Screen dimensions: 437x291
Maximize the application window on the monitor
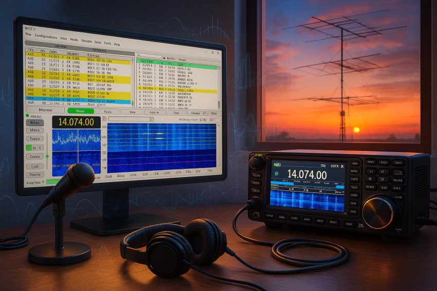tap(212, 52)
